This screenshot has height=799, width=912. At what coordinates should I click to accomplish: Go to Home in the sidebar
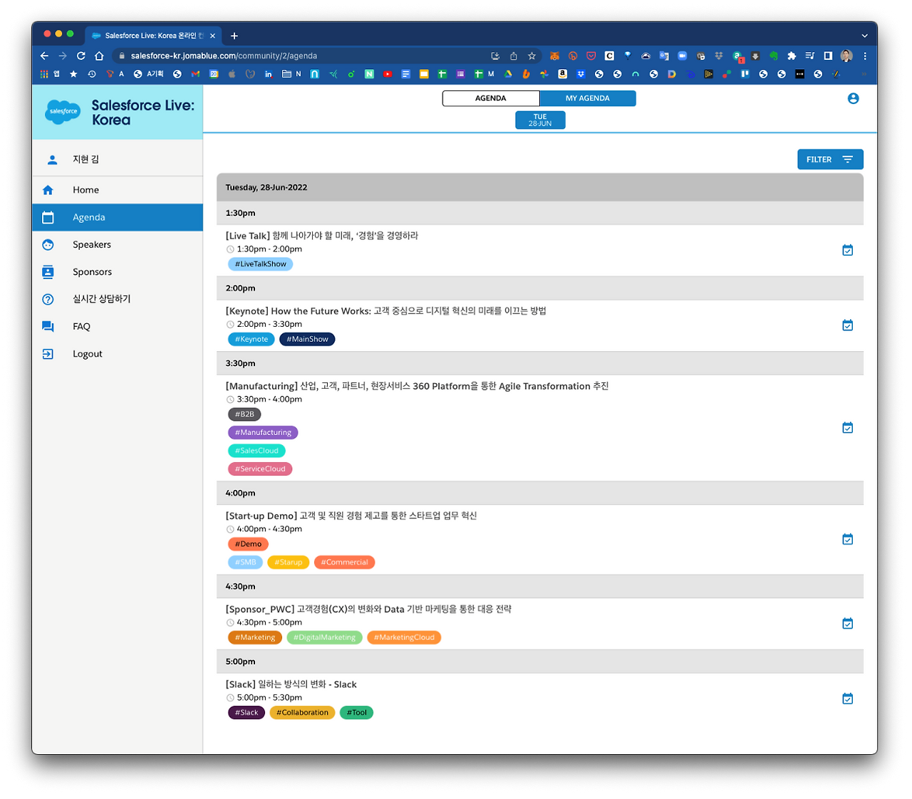coord(118,190)
